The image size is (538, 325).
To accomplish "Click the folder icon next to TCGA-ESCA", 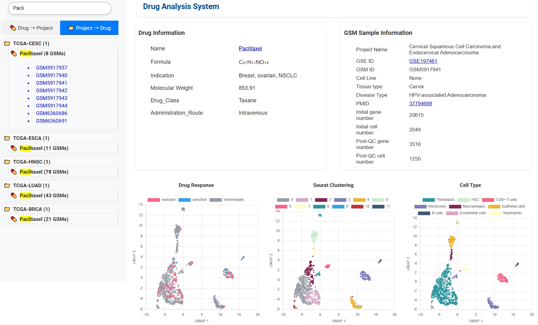I will [7, 138].
